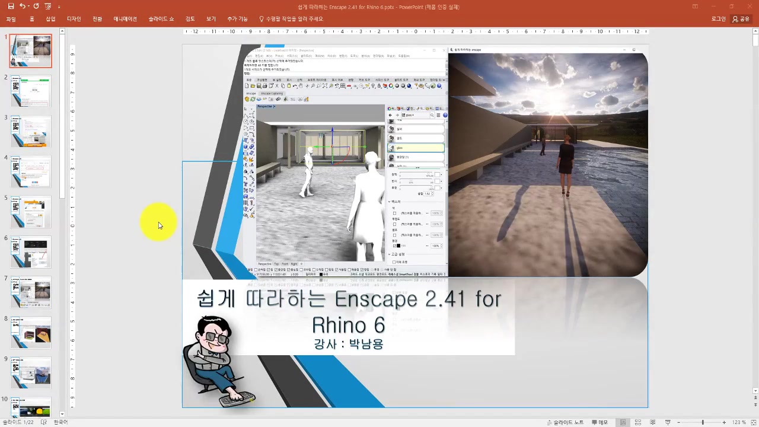759x427 pixels.
Task: Open the 애니메이션 ribbon tab
Action: point(125,19)
